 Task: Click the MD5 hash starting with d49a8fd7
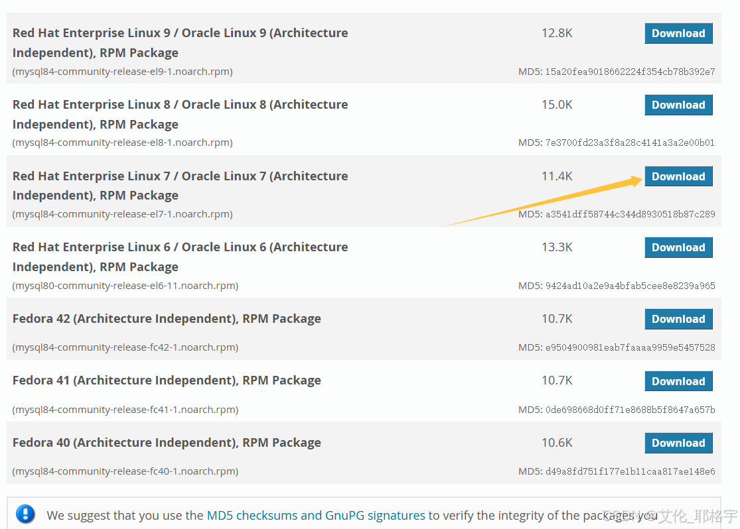[x=630, y=471]
